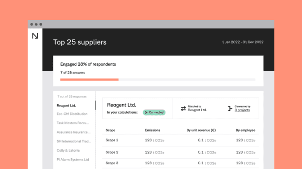Click the Scope 2 row label
This screenshot has width=302, height=169.
tap(112, 152)
